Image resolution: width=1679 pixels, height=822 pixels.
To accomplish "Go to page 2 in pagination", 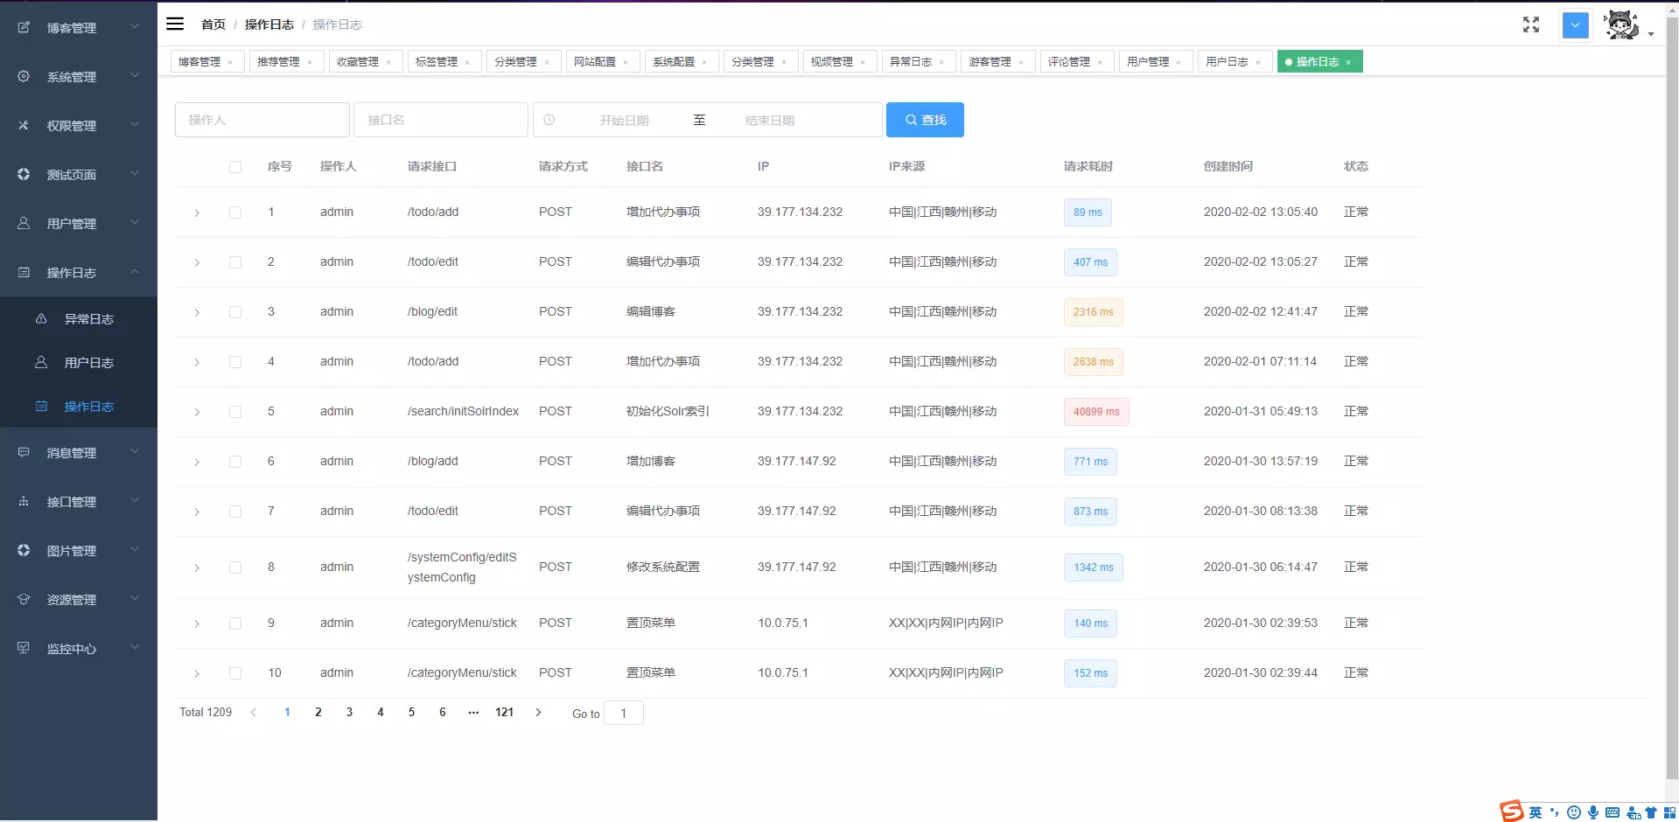I will [x=318, y=713].
